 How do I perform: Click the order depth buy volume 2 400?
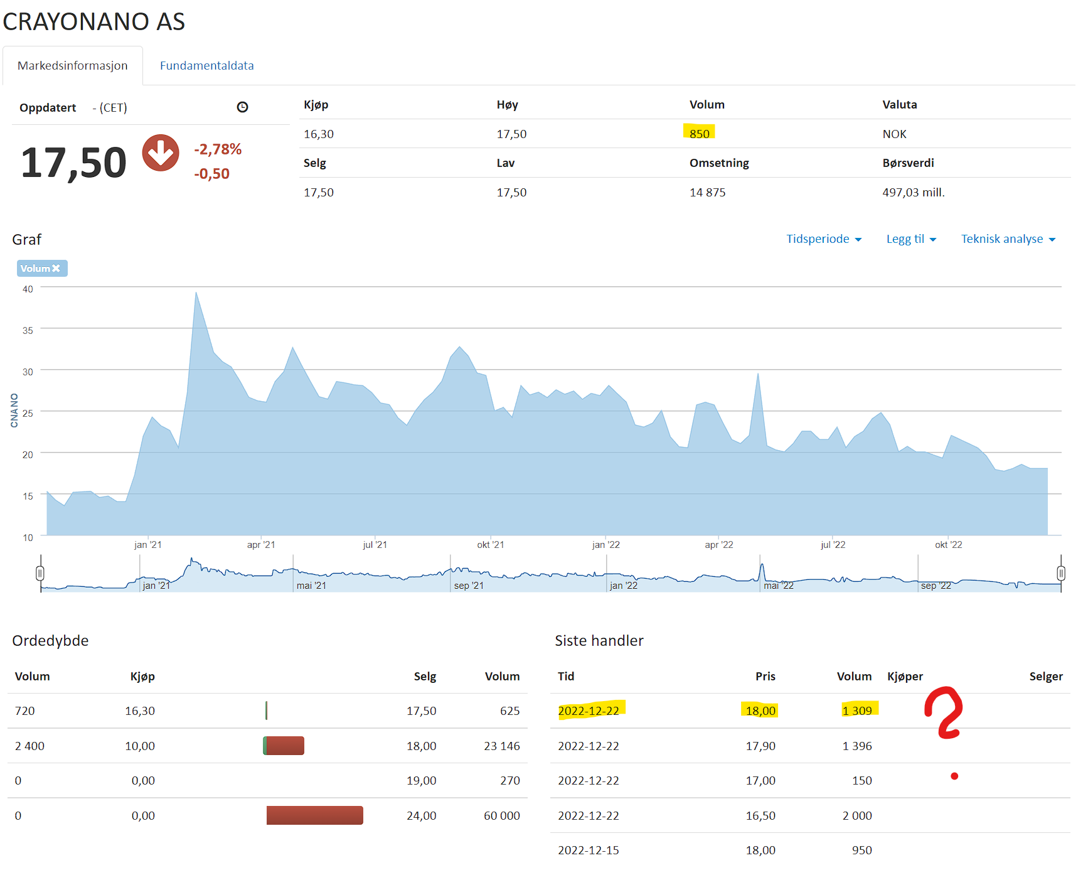click(x=29, y=746)
